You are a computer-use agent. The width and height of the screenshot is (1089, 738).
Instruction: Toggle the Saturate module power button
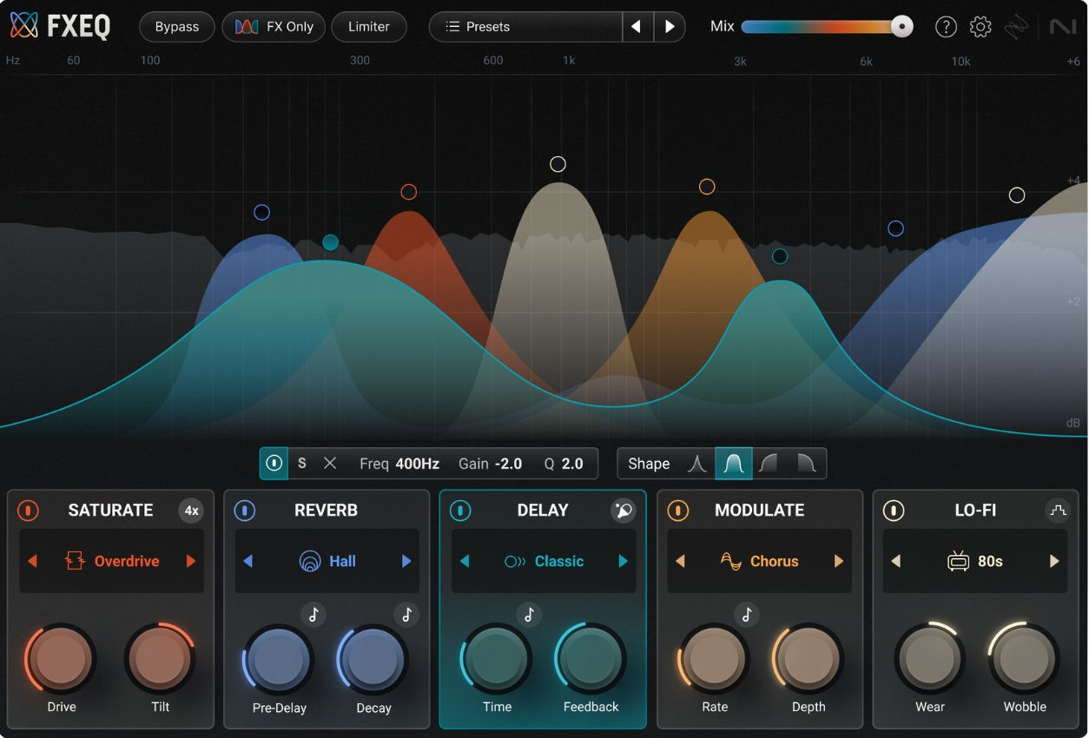coord(28,511)
